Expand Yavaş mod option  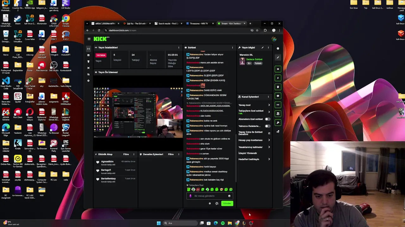point(254,105)
